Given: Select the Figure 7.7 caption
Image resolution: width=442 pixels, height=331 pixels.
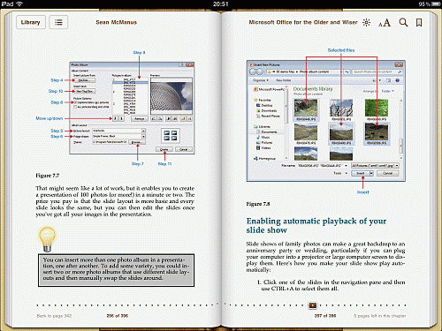Looking at the screenshot, I should pyautogui.click(x=48, y=176).
